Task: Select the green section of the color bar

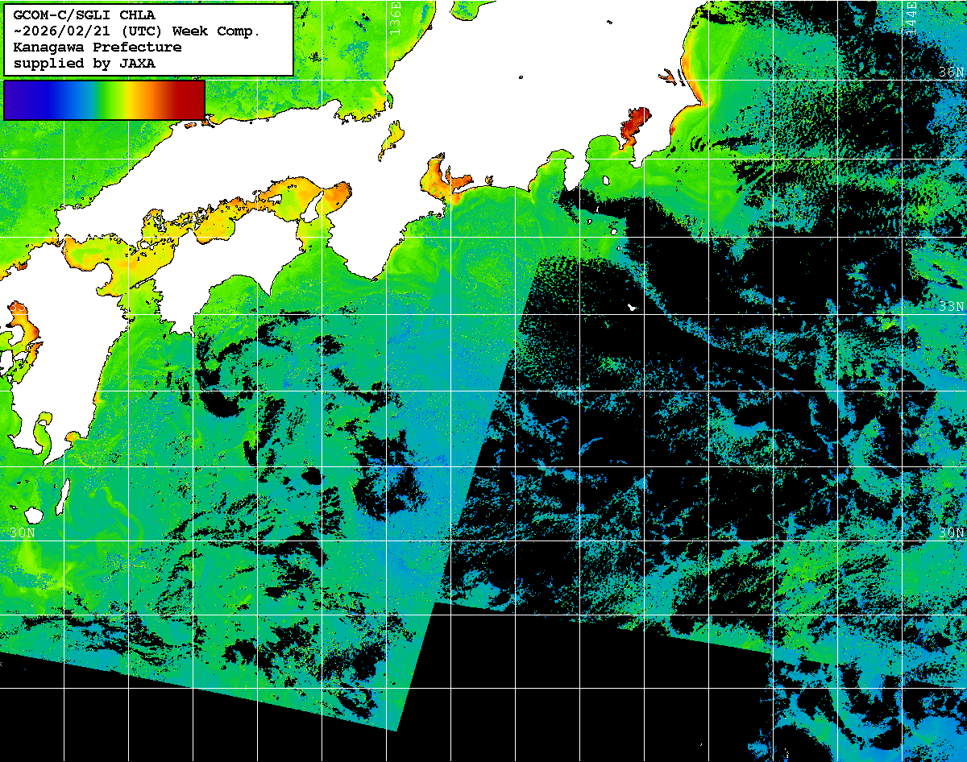Action: click(101, 99)
